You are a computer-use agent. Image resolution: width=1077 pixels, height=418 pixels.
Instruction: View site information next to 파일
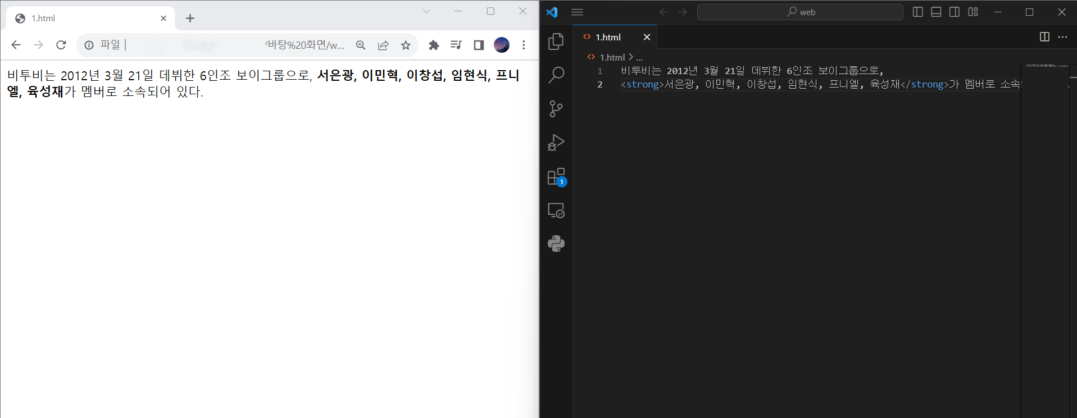(x=89, y=45)
